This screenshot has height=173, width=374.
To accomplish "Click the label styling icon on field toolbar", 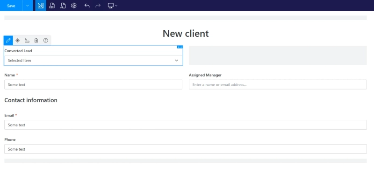I will tap(27, 41).
